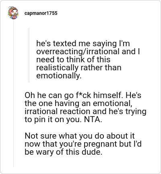Click the "NTA." verdict text
The height and width of the screenshot is (174, 161).
point(93,119)
